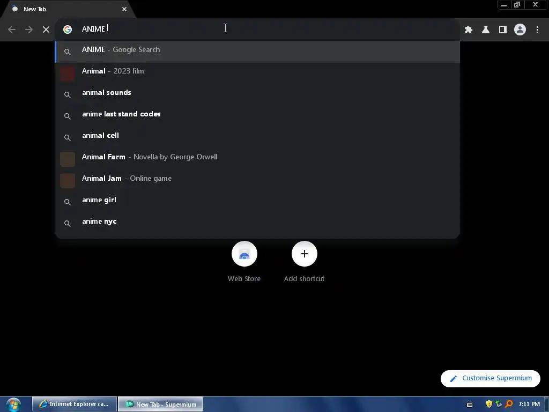
Task: Click the taskbar clock showing 7:11 PM
Action: [529, 404]
